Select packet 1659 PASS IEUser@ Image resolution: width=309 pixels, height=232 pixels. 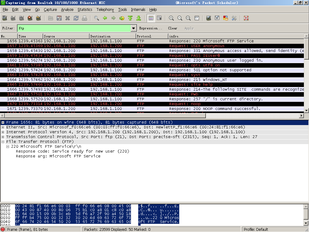point(152,56)
